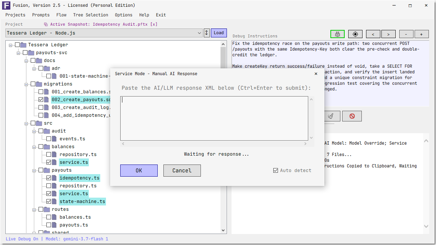This screenshot has width=436, height=245.
Task: Check the routes balances.ts checkbox
Action: 49,217
